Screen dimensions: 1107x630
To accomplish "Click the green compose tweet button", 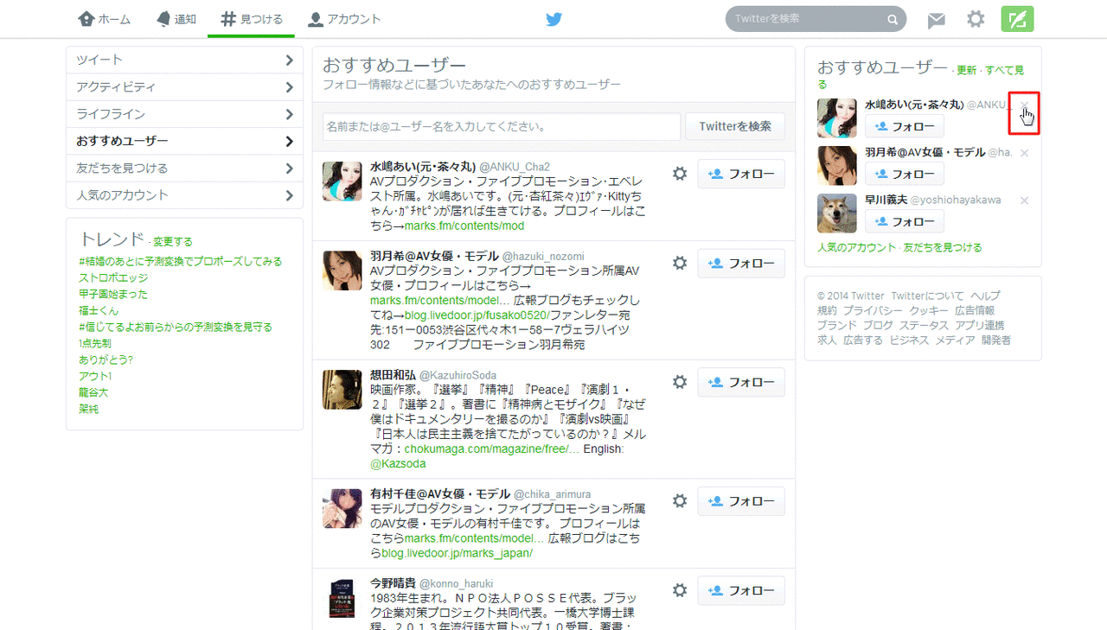I will (1017, 19).
